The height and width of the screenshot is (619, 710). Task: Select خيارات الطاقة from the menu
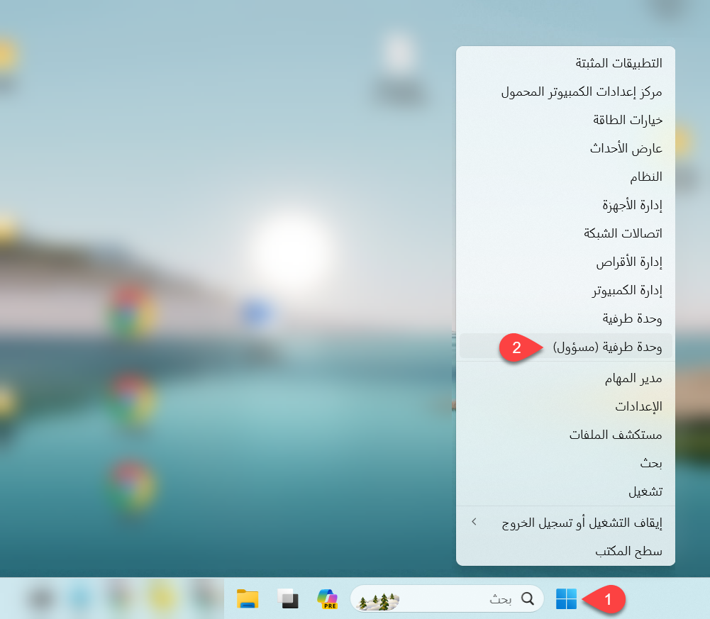(565, 120)
